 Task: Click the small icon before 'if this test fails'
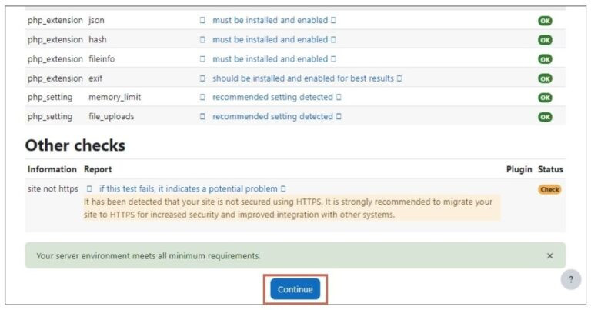tap(89, 188)
